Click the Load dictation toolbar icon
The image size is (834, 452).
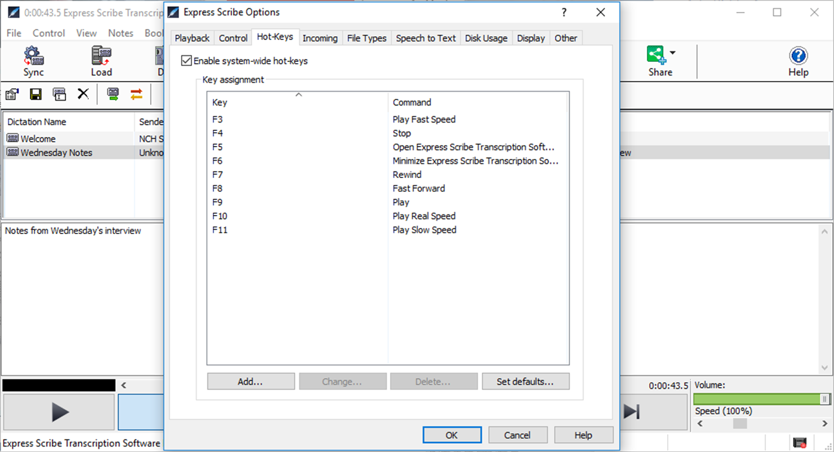coord(101,60)
